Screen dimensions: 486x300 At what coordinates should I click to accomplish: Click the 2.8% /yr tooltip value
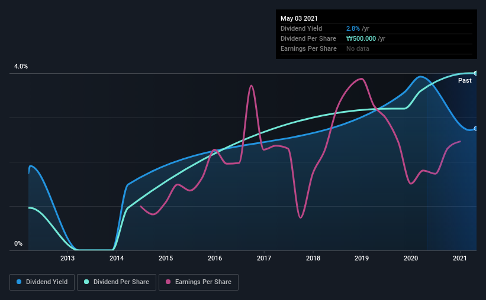click(357, 28)
